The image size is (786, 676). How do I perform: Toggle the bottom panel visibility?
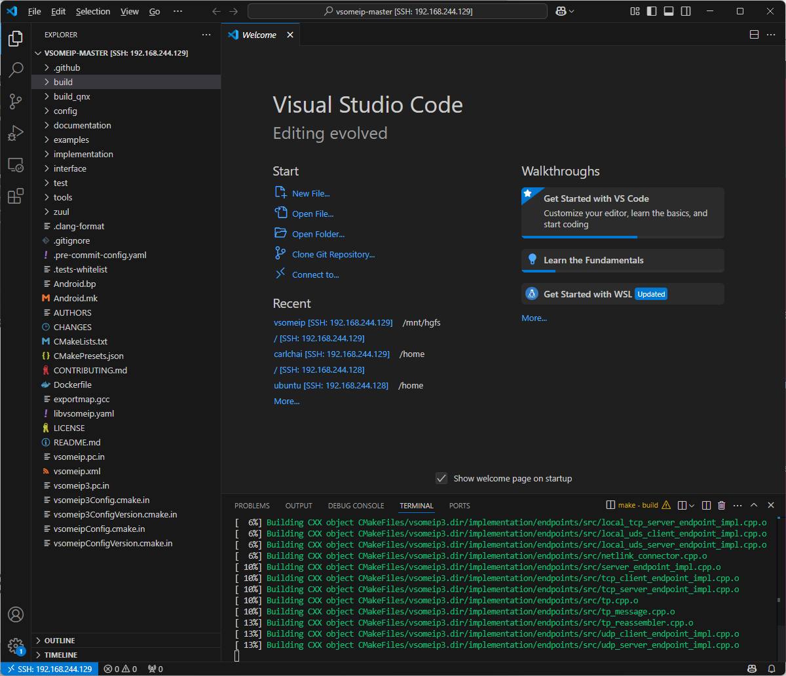click(x=669, y=11)
